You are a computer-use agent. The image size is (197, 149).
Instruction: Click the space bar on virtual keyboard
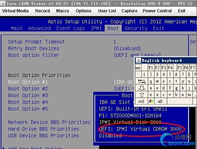[180, 101]
